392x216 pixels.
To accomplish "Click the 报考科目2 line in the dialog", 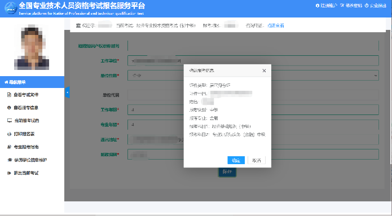I will tap(227, 134).
